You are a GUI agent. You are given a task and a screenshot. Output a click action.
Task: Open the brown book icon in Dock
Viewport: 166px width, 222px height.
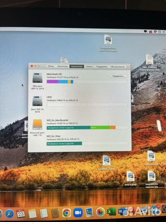55,213
